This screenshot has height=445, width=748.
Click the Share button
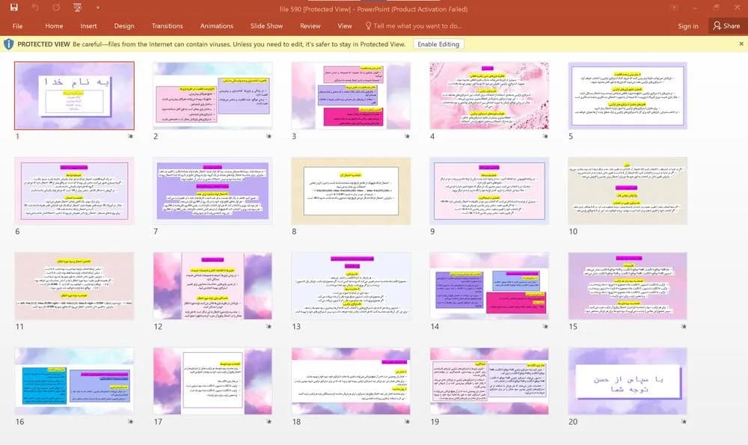coord(726,26)
